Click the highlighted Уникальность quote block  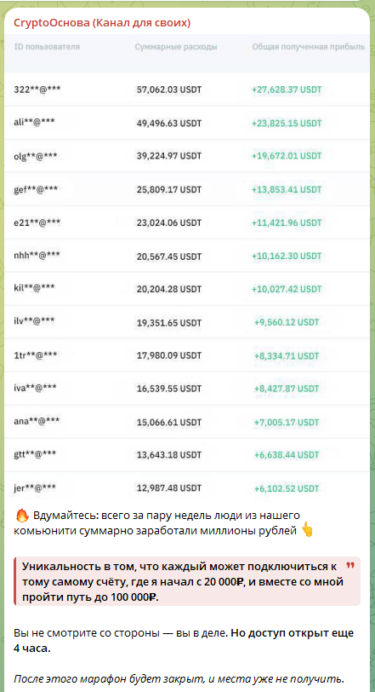point(187,581)
